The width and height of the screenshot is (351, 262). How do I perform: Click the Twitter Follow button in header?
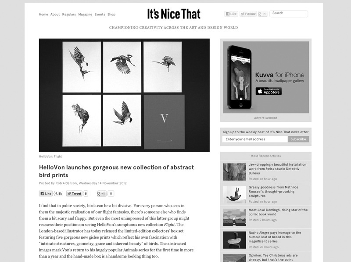tap(248, 14)
